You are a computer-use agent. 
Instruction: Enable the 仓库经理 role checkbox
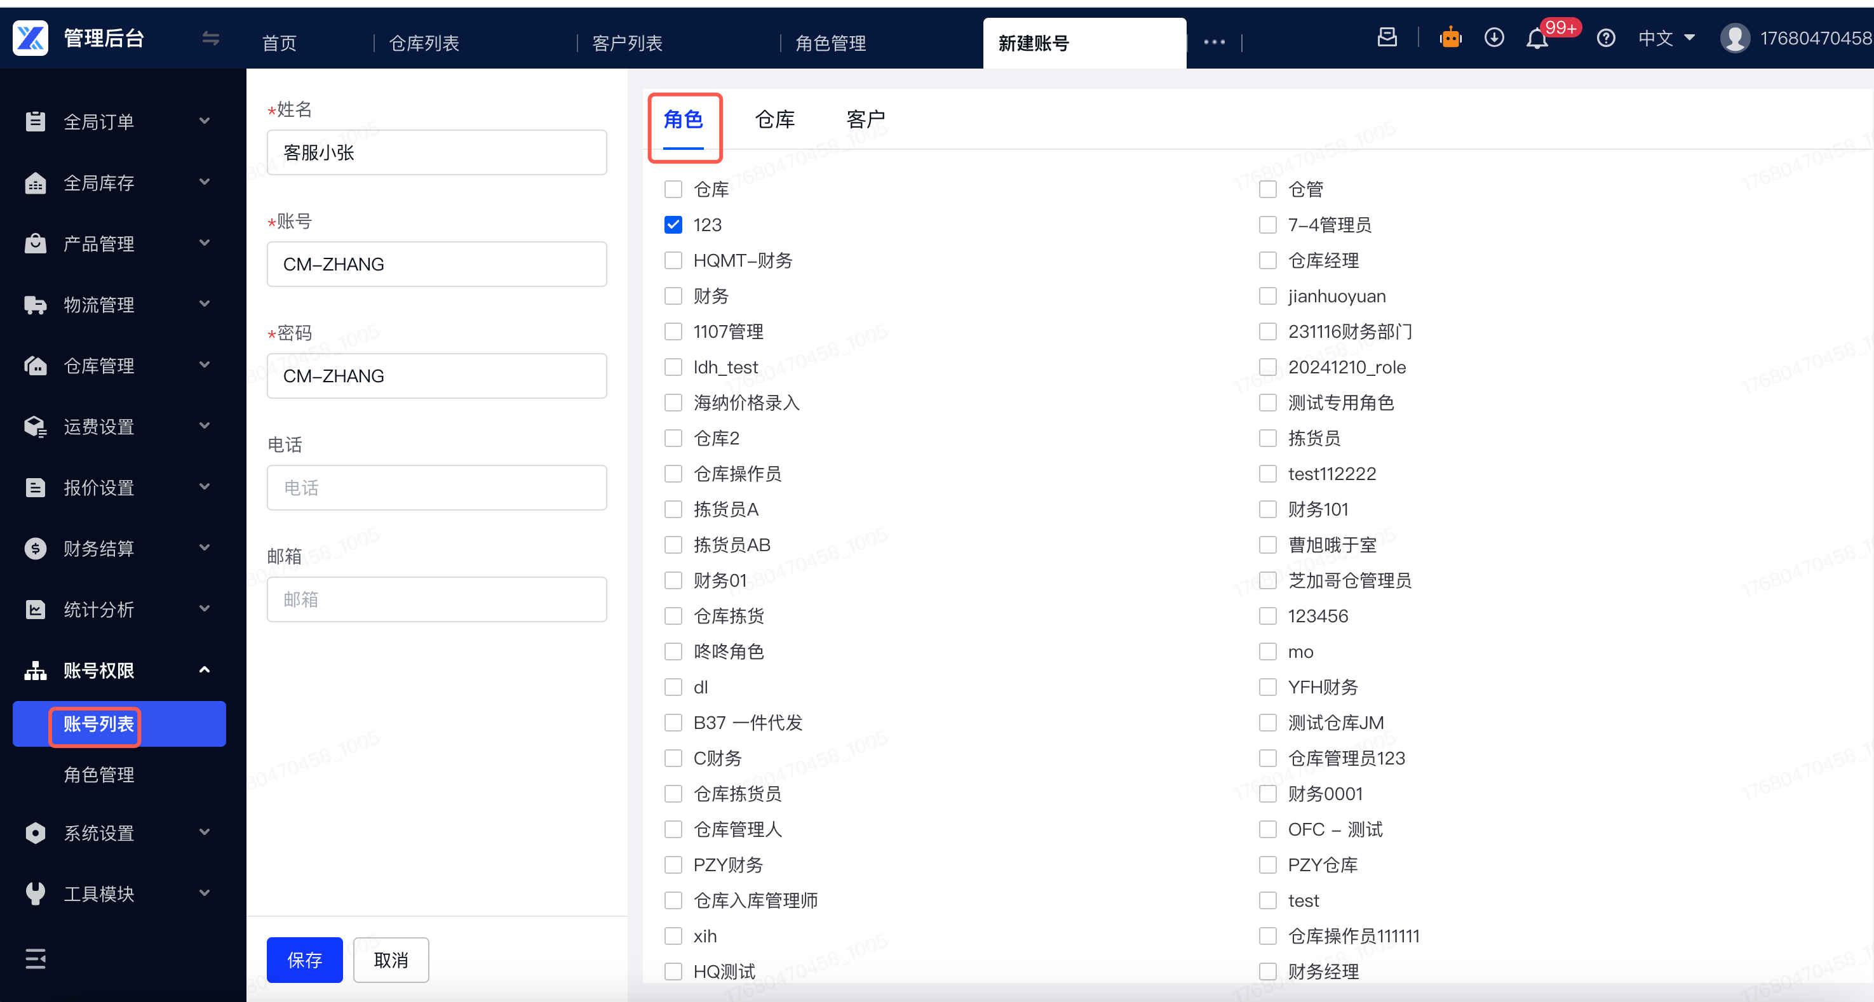[1267, 260]
